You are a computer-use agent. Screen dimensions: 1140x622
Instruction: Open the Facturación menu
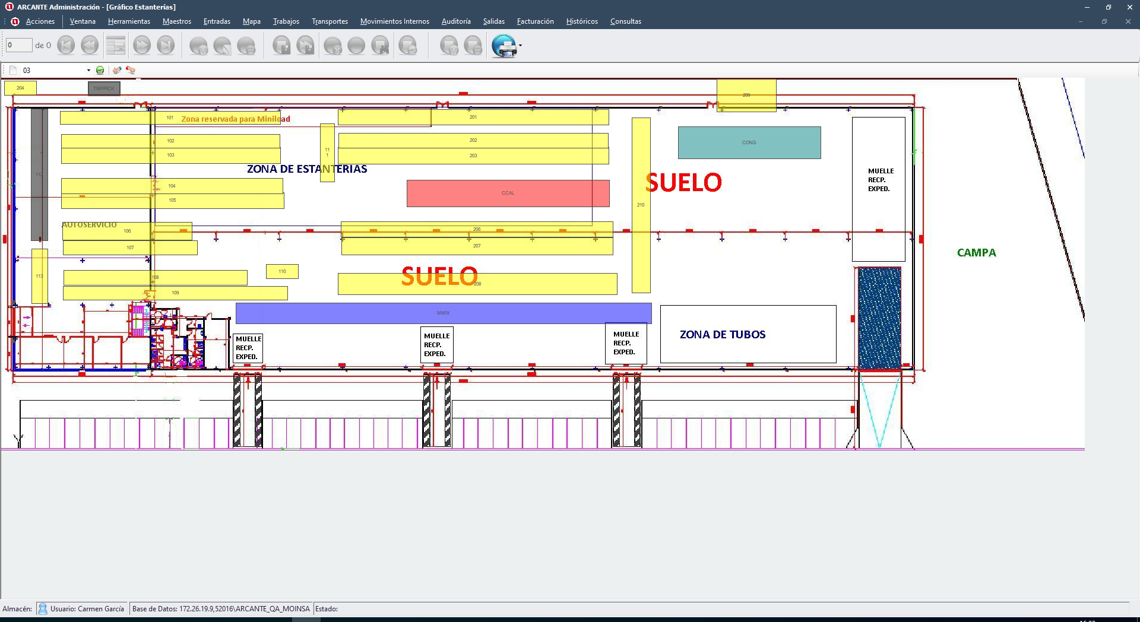(536, 21)
